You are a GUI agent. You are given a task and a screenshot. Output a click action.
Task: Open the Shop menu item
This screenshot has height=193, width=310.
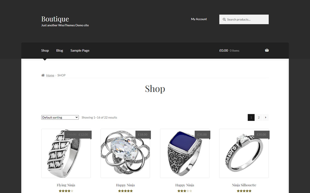click(x=45, y=50)
